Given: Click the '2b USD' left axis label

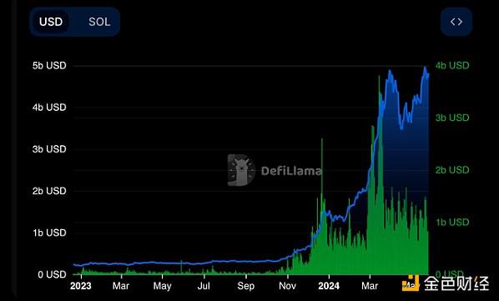Looking at the screenshot, I should point(49,191).
